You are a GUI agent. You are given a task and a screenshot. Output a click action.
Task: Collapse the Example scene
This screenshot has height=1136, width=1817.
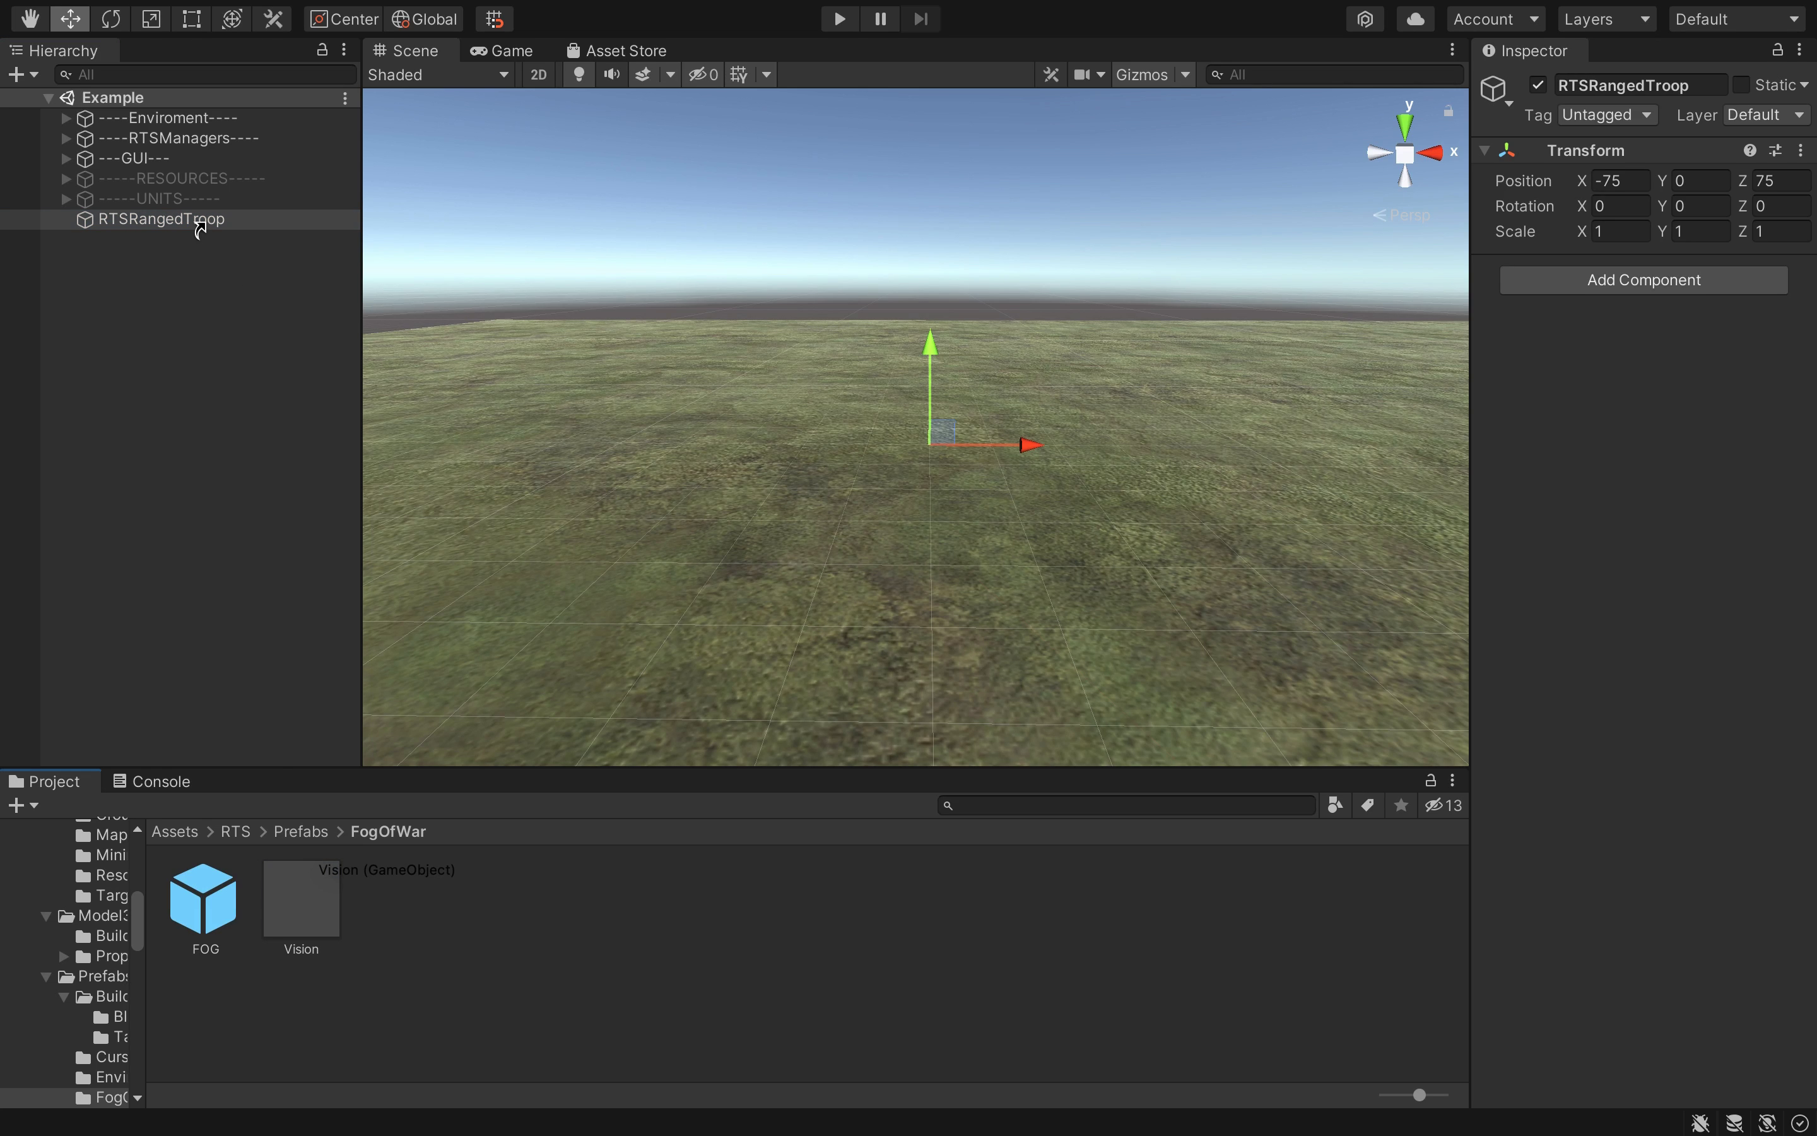[48, 98]
